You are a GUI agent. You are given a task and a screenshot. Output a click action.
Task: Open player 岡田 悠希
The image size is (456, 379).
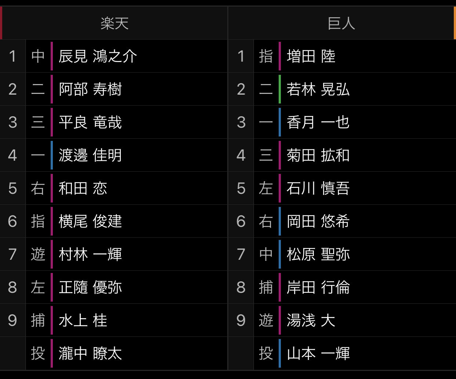click(x=318, y=221)
